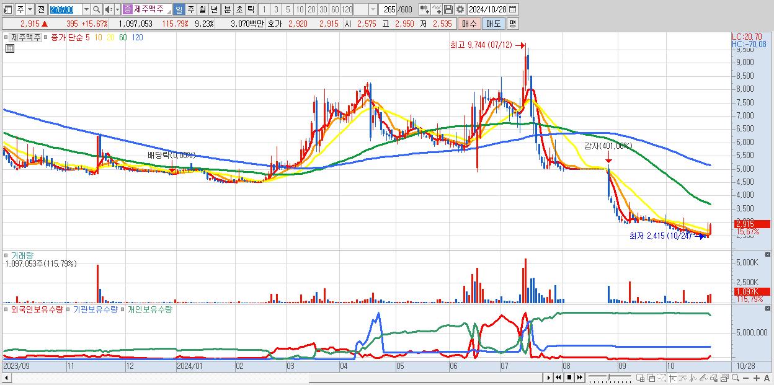Click the save chart floppy-disk icon

click(448, 9)
